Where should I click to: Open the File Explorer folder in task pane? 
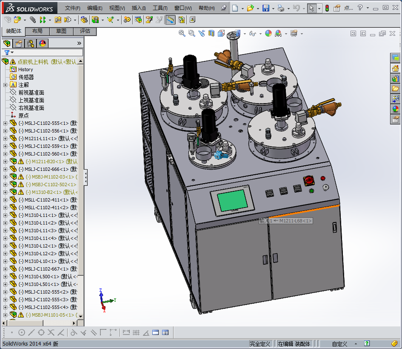click(x=395, y=89)
